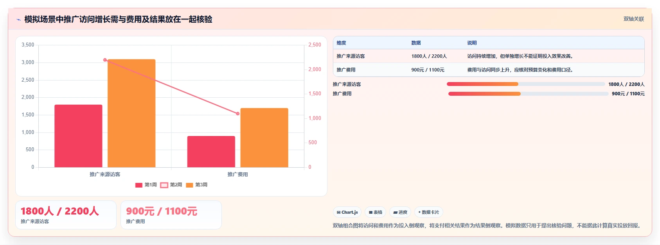Select the Chart.js tag chip
The height and width of the screenshot is (245, 660).
click(347, 212)
